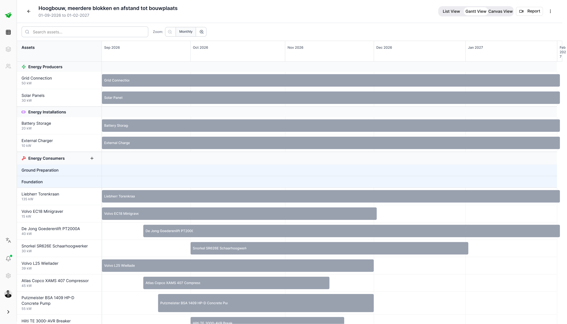Click the Search assets input field
The width and height of the screenshot is (567, 324).
click(x=85, y=32)
